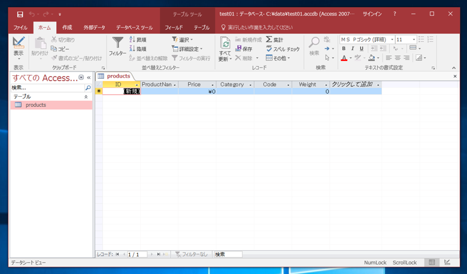Screen dimensions: 467x274
Task: Open the データベース ツール tab
Action: pos(134,27)
